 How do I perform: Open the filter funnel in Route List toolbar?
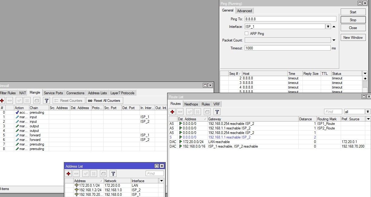click(x=217, y=112)
